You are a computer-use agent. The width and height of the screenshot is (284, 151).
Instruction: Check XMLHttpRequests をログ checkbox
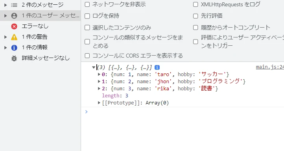tap(195, 4)
